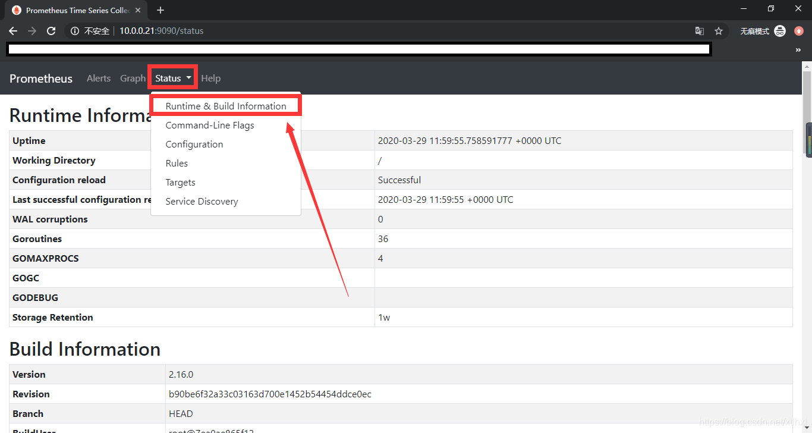Select Runtime & Build Information menu item

pyautogui.click(x=226, y=106)
